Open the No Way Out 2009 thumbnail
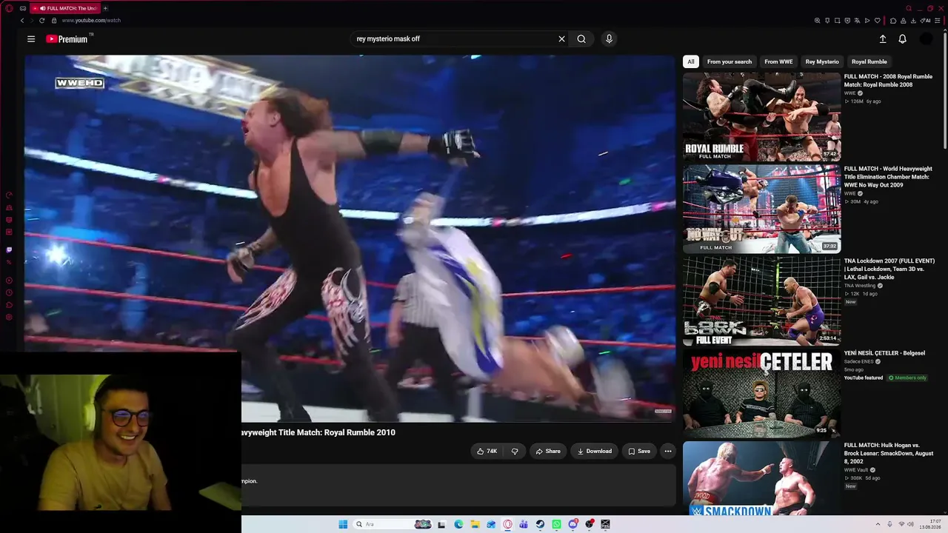 pyautogui.click(x=761, y=209)
